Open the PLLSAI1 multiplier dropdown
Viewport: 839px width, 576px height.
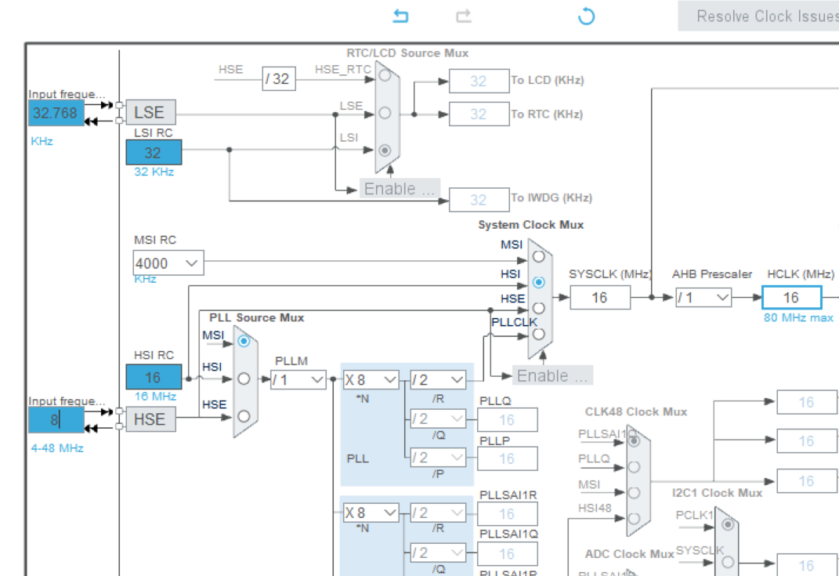(x=371, y=512)
